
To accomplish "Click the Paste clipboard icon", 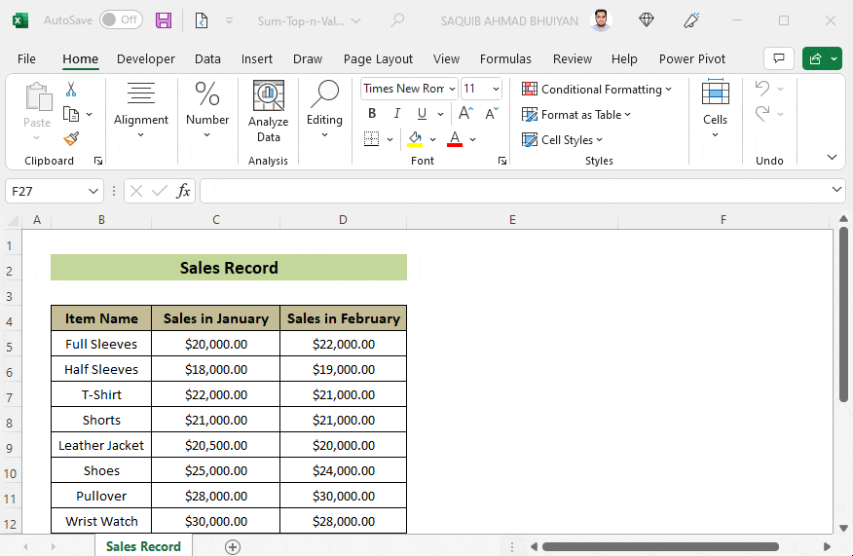I will pos(38,98).
